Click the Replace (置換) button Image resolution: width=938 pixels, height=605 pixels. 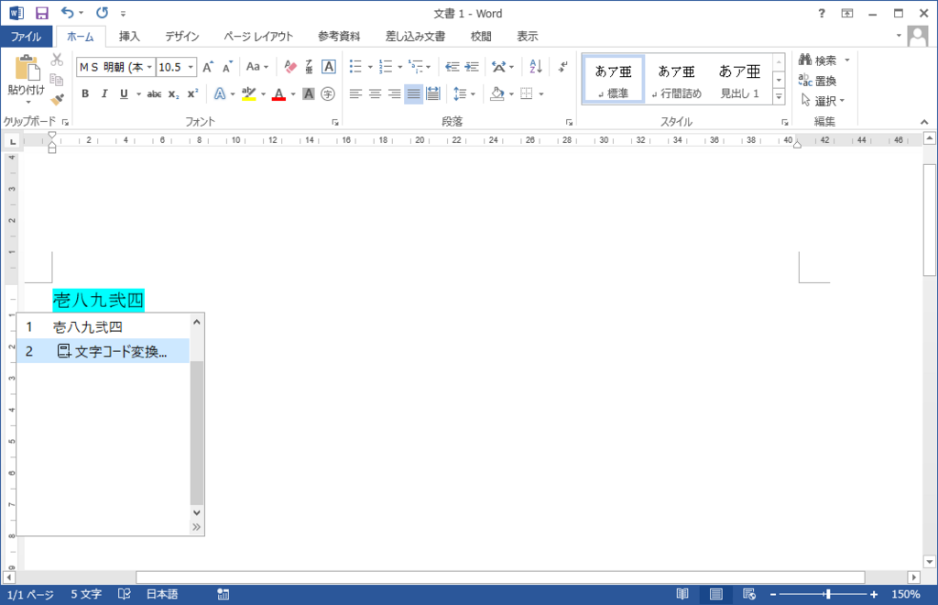pyautogui.click(x=818, y=81)
